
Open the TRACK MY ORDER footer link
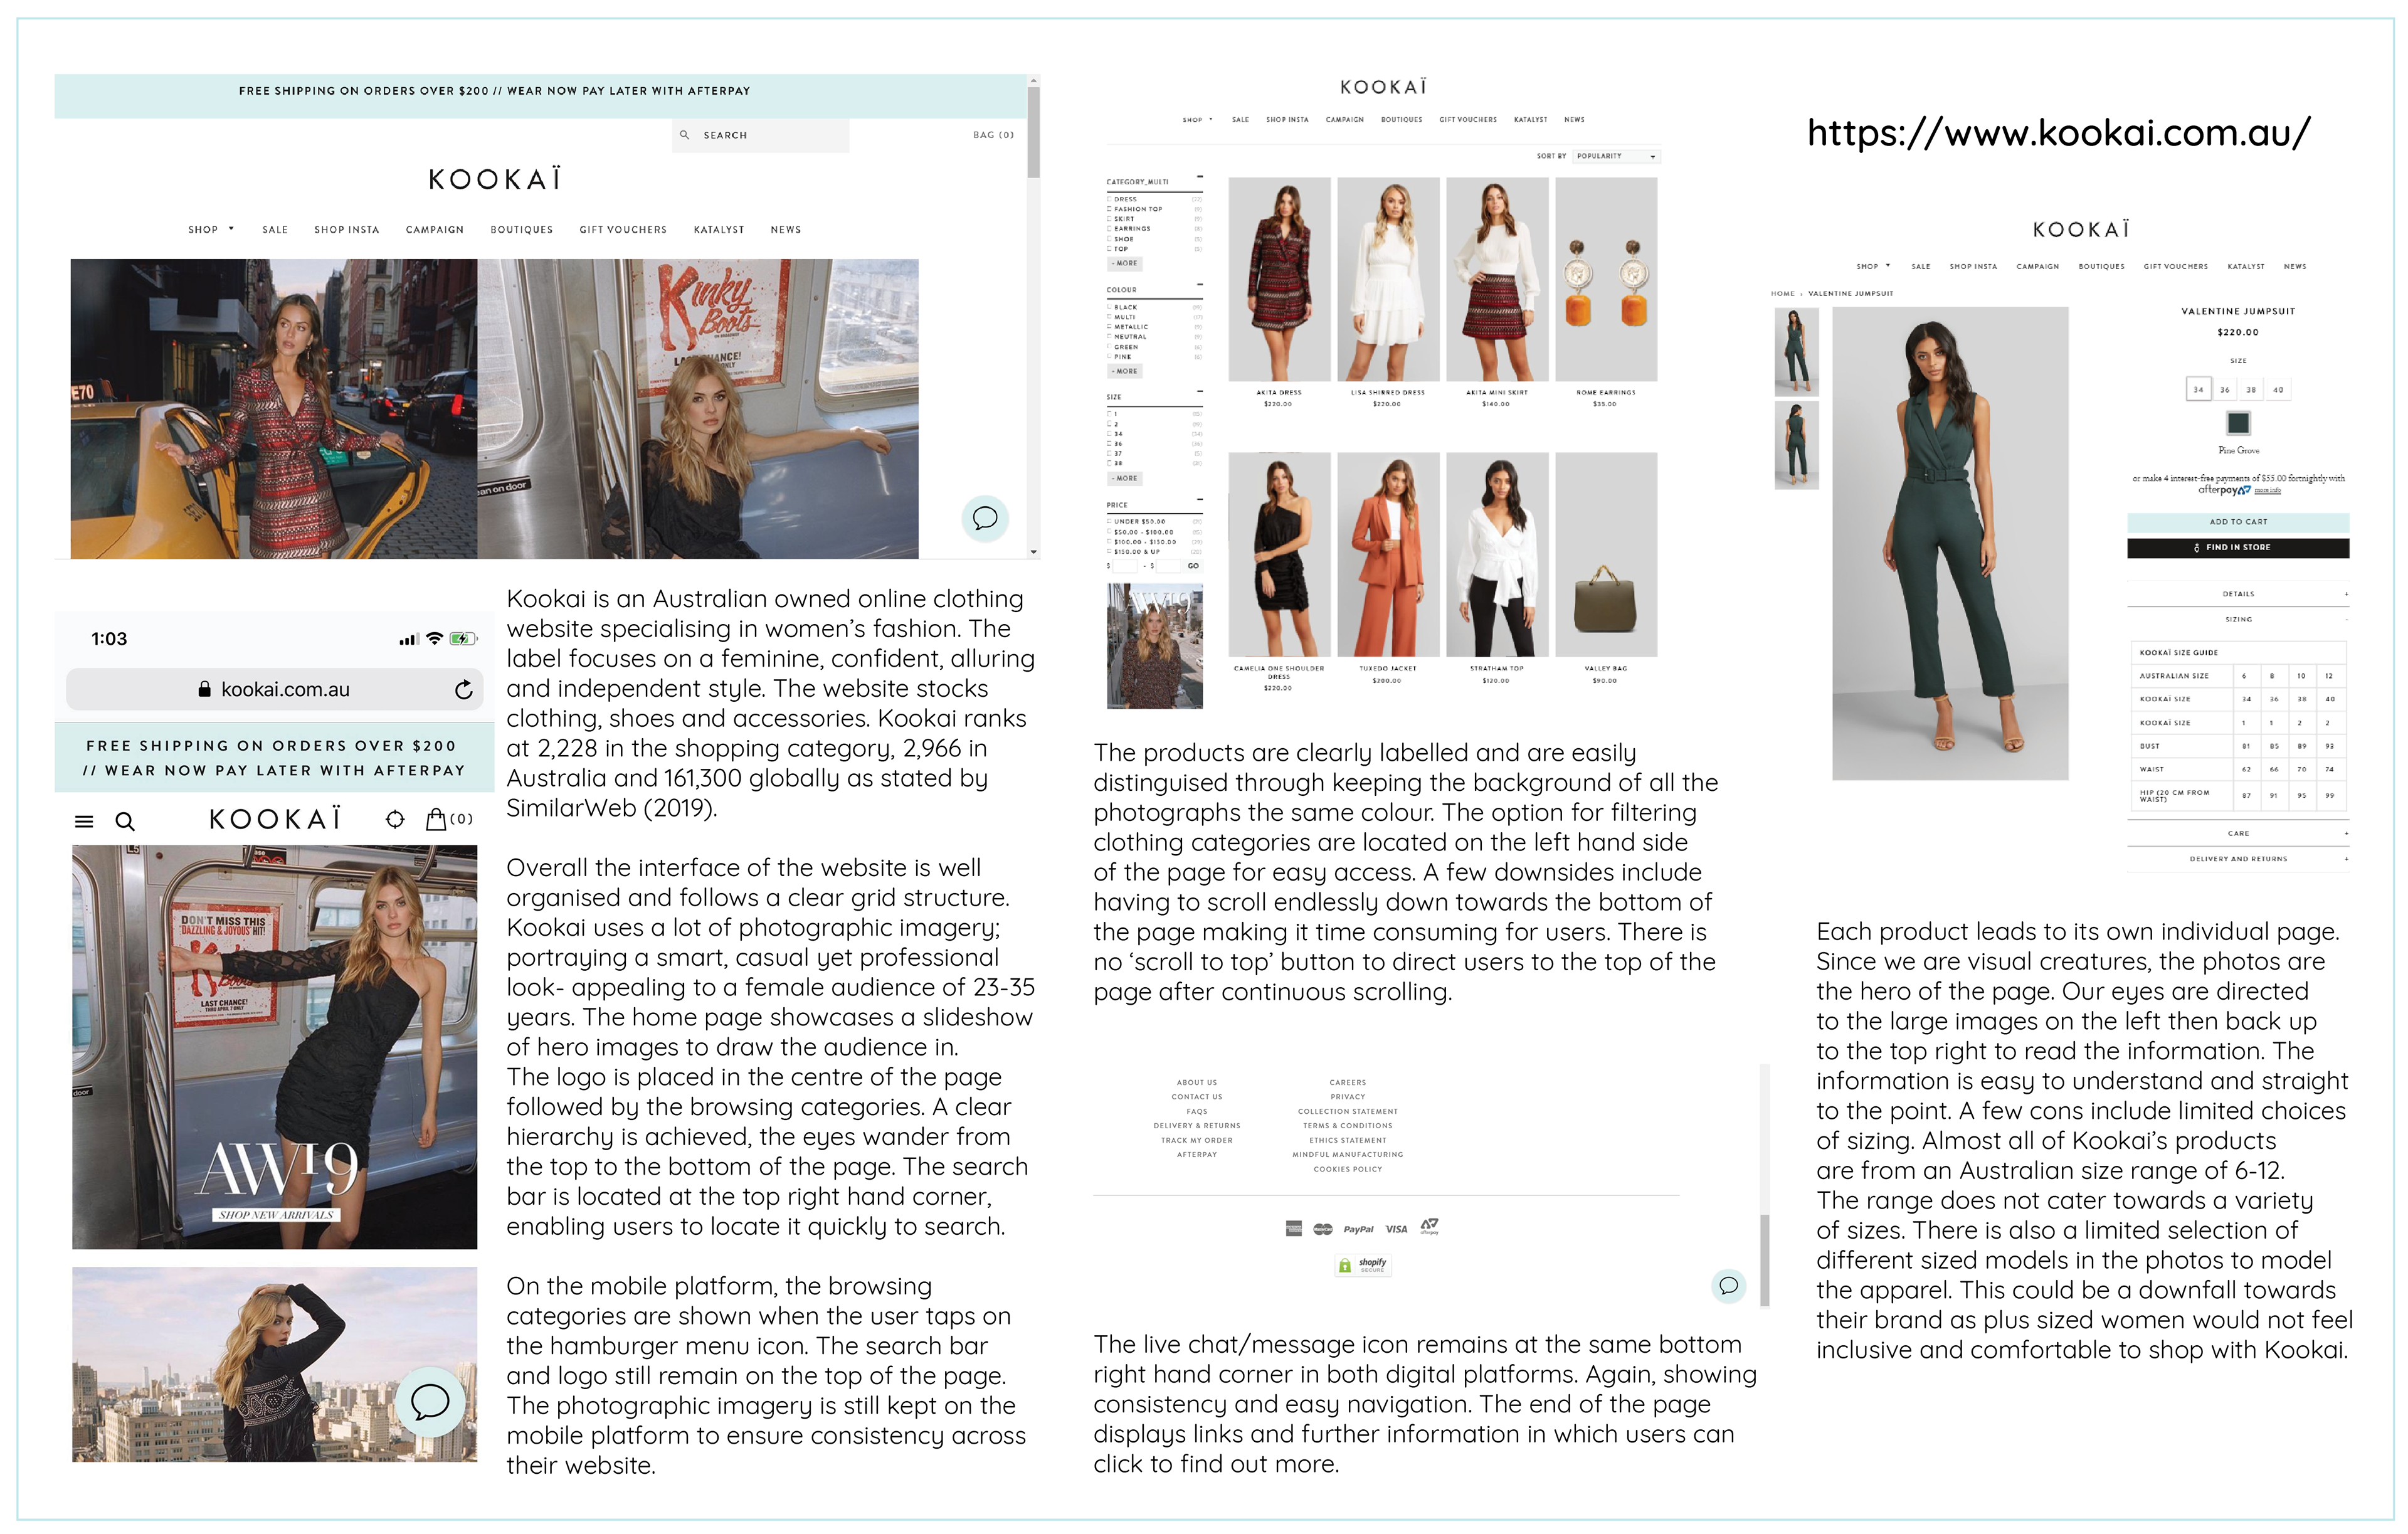click(1197, 1141)
